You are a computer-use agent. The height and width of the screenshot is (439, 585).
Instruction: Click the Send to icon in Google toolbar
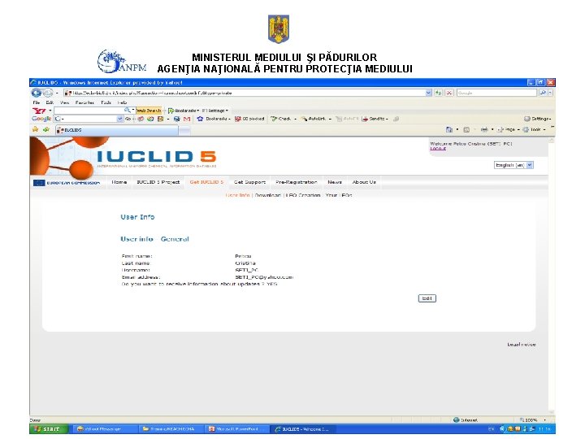point(365,119)
